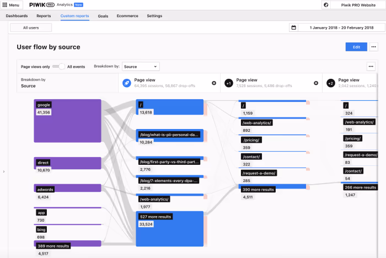Click /pricing/ in the +1 step column
The height and width of the screenshot is (258, 386).
coord(251,140)
